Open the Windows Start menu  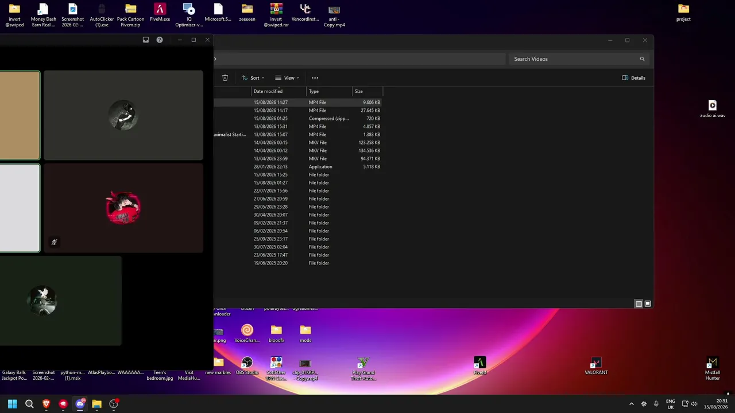(x=12, y=404)
